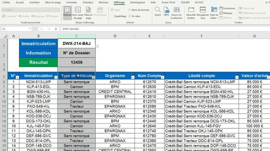Screen dimensions: 270x151
Task: Open Mise en page view
Action: (x=88, y=13)
